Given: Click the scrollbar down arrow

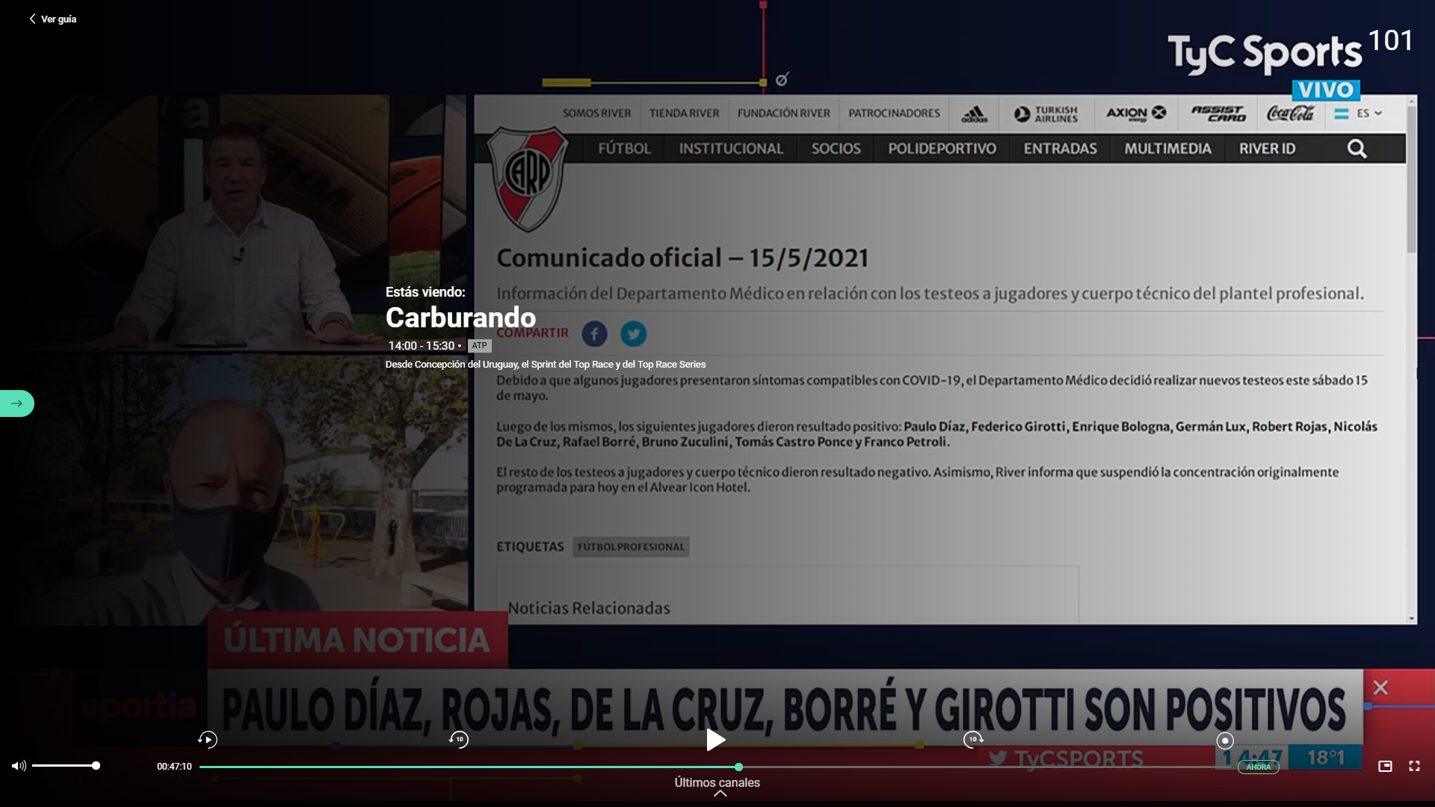Looking at the screenshot, I should click(1411, 619).
